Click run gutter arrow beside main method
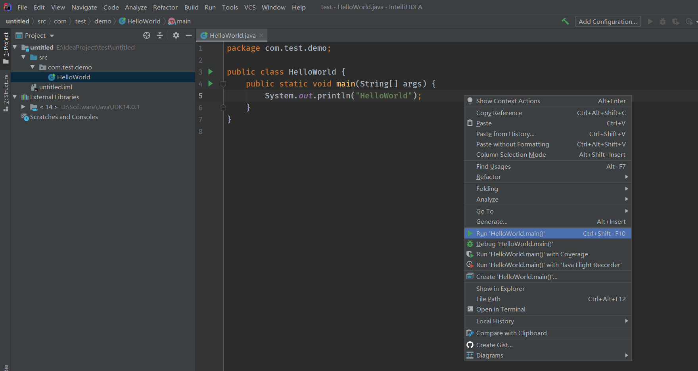The height and width of the screenshot is (371, 698). (x=211, y=84)
